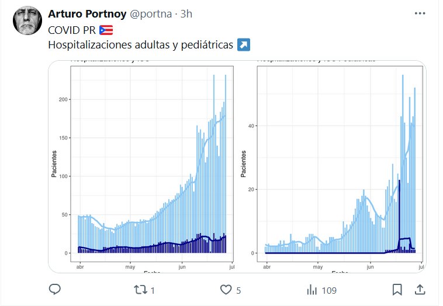Open the three-dot more options menu
The image size is (443, 306).
420,14
